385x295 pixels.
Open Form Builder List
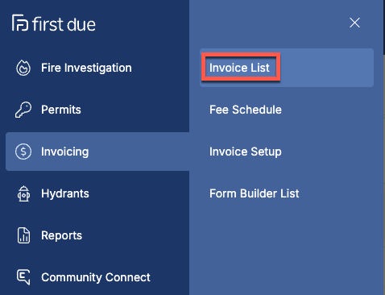(254, 193)
